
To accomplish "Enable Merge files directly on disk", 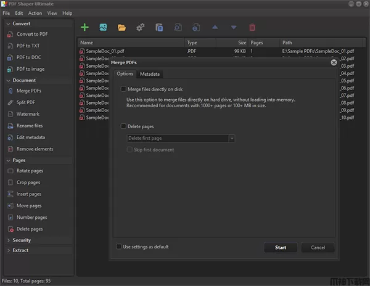I will [123, 89].
